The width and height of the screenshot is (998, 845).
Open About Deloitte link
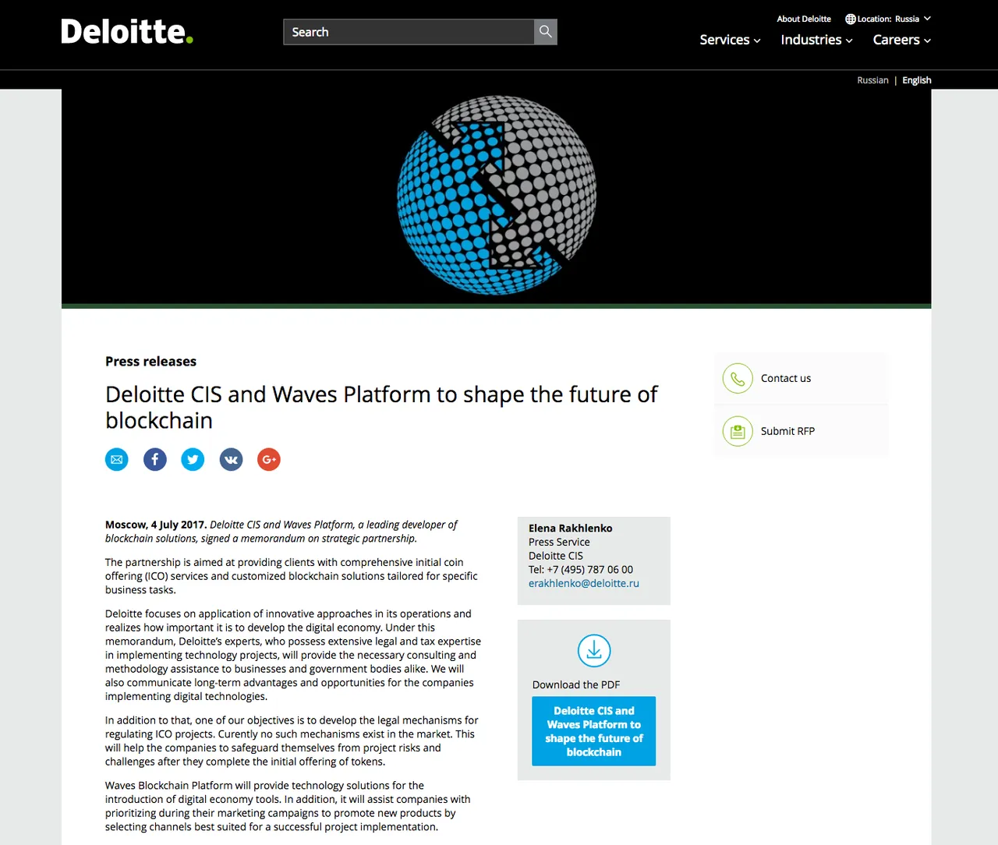(x=804, y=19)
